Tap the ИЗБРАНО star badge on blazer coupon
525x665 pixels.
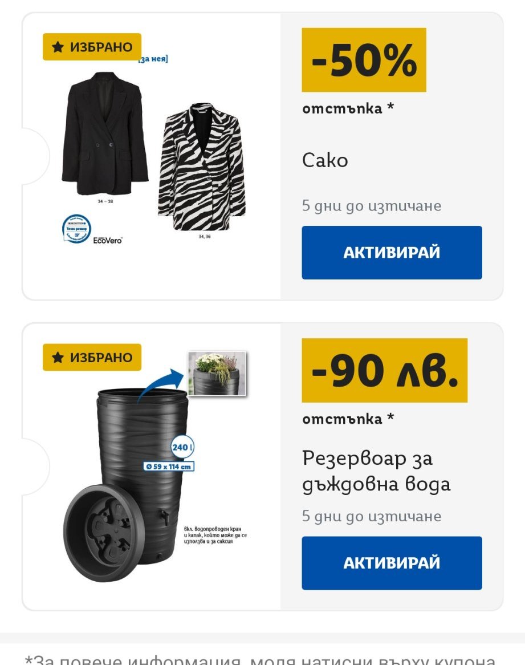(x=92, y=47)
